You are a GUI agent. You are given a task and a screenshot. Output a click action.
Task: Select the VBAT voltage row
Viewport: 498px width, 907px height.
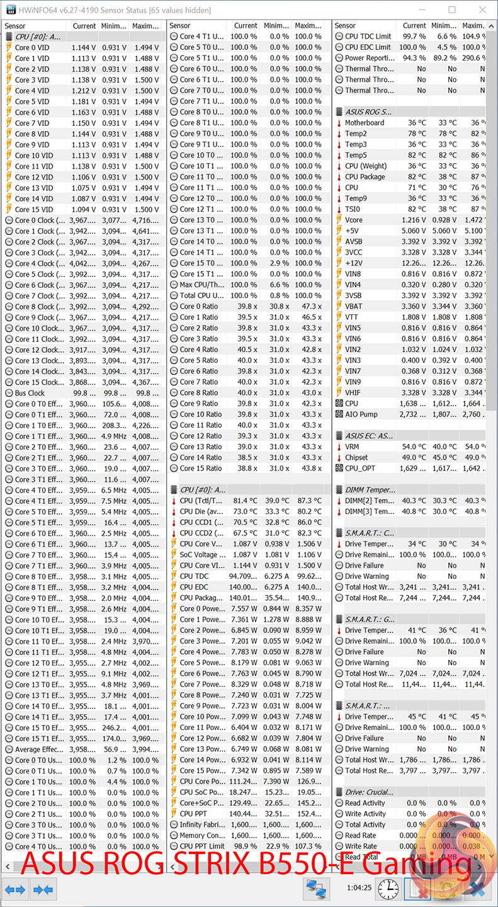click(x=409, y=307)
